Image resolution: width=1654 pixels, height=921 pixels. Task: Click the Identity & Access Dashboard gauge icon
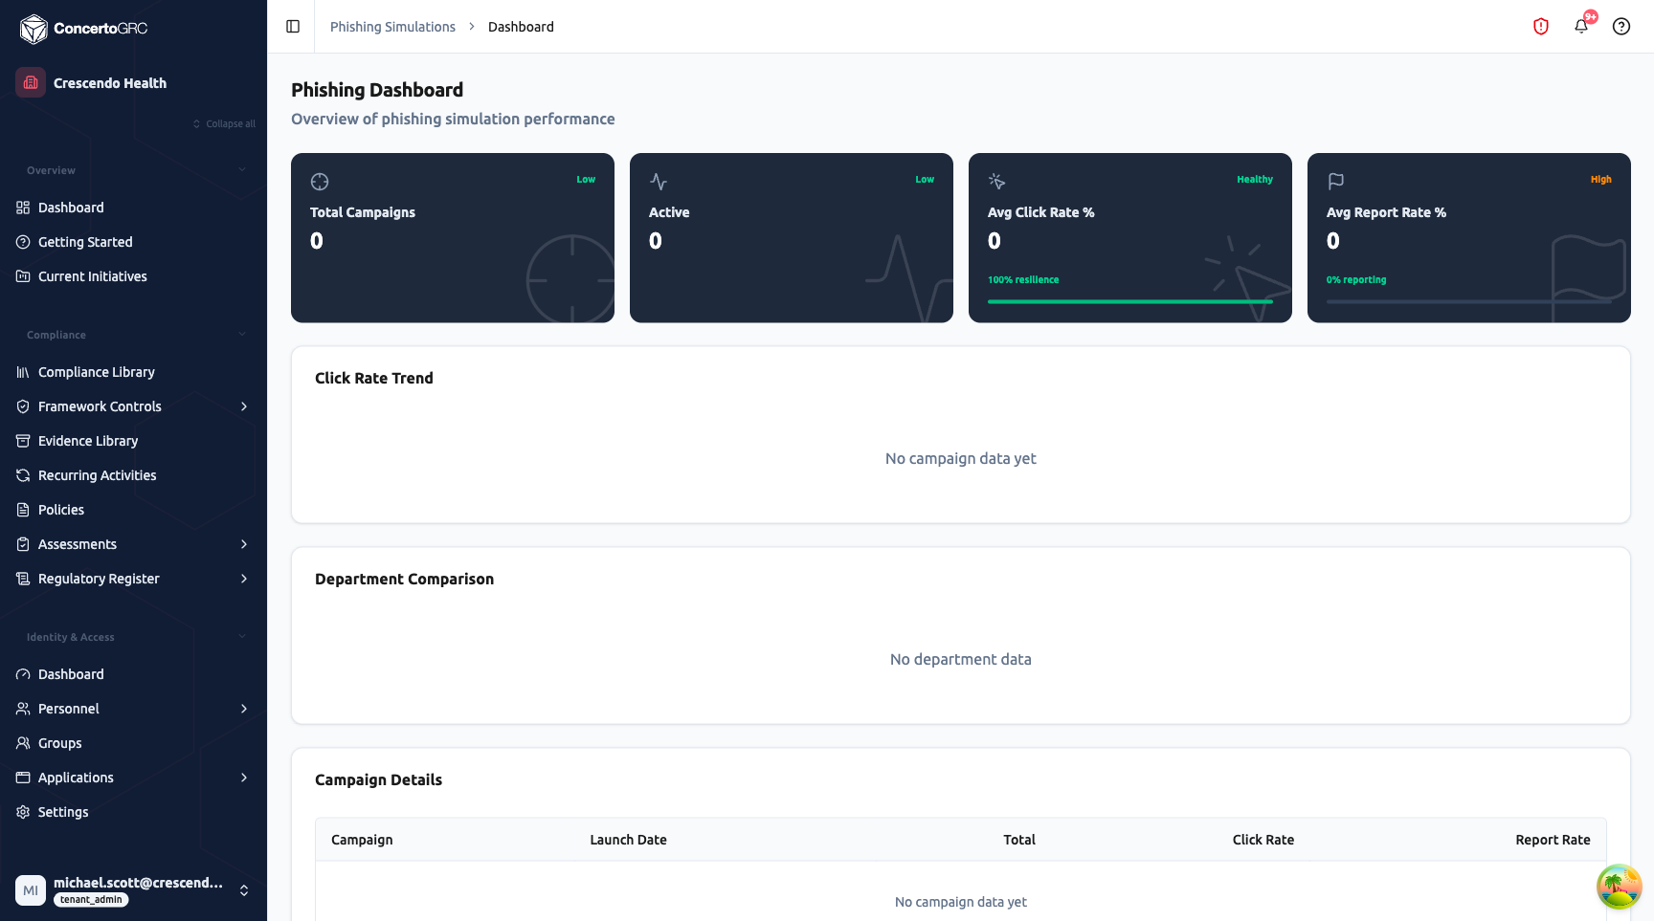click(x=23, y=674)
